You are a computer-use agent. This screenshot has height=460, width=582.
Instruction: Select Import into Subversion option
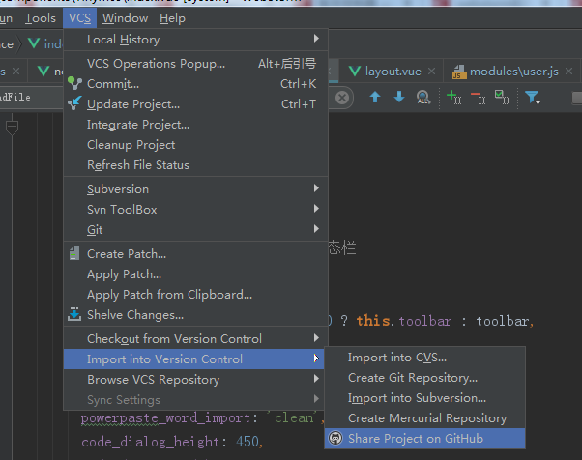pyautogui.click(x=425, y=398)
